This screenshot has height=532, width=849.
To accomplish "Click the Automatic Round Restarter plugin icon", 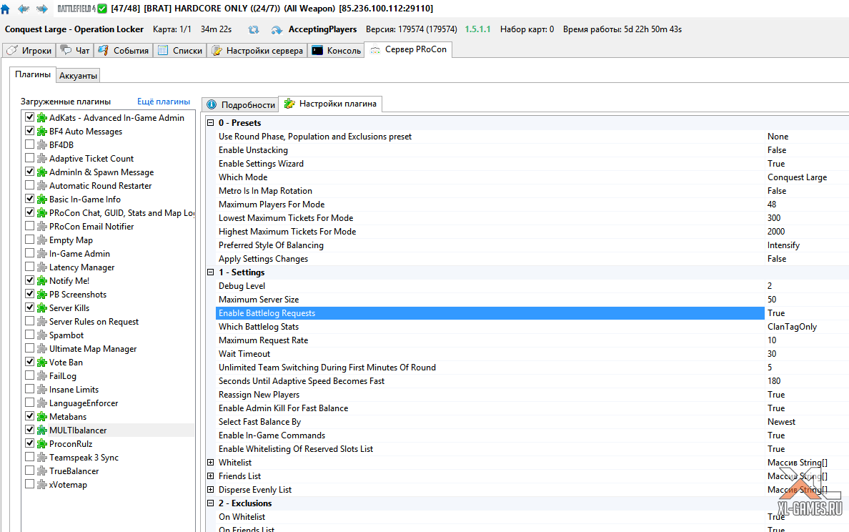I will 41,185.
